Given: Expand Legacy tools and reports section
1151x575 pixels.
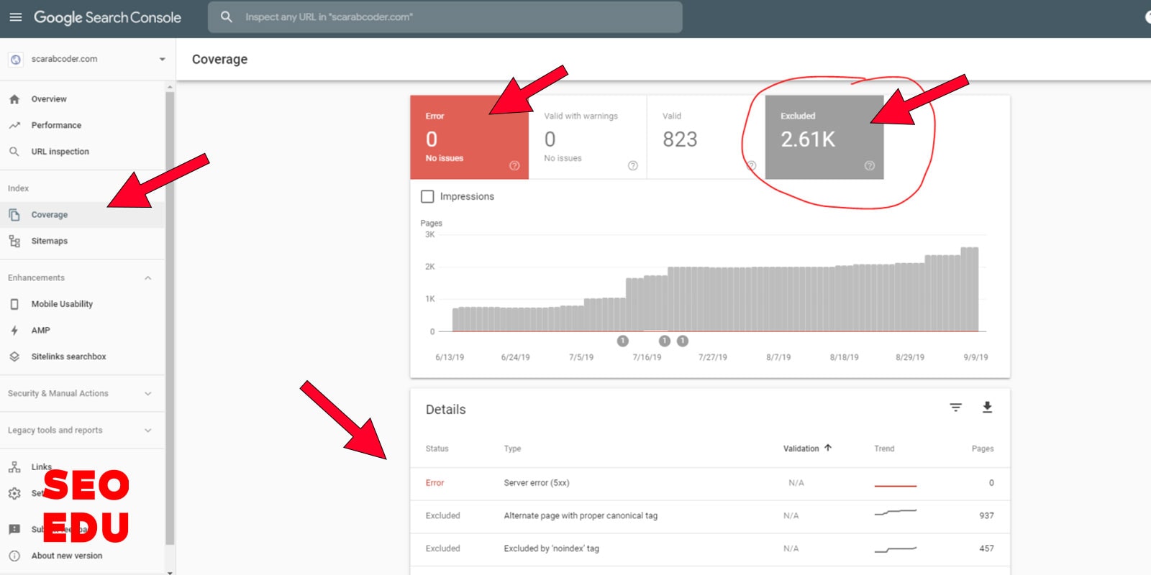Looking at the screenshot, I should (x=147, y=431).
